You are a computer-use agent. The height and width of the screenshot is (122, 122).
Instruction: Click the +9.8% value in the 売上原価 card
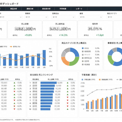(28, 35)
